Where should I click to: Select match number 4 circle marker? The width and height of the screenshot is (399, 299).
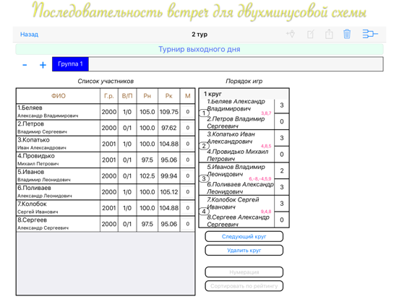click(204, 212)
